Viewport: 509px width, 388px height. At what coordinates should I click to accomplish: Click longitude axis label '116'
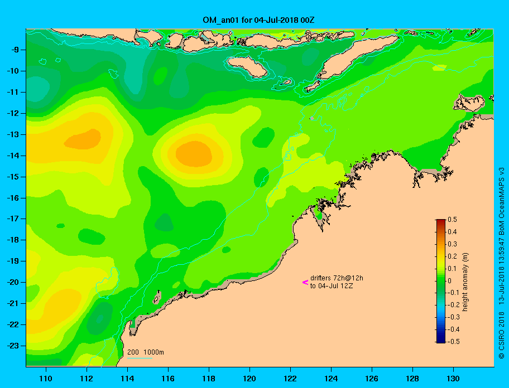click(x=168, y=379)
